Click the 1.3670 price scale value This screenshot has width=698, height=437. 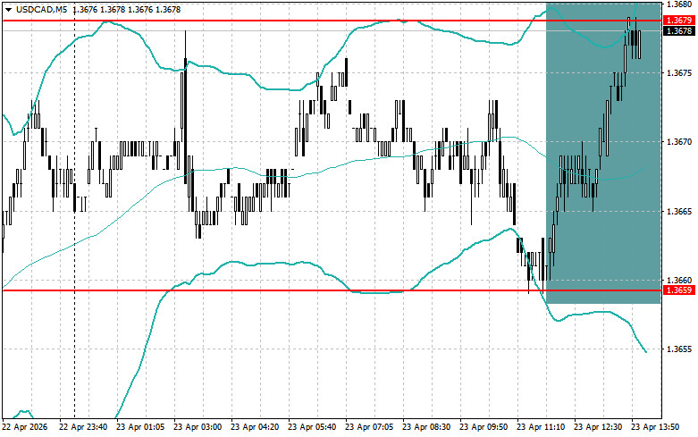click(x=679, y=141)
